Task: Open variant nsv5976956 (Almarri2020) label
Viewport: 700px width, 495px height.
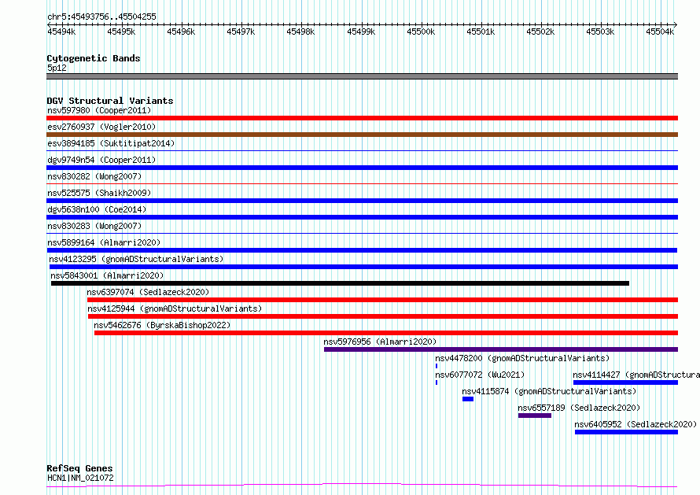Action: (x=380, y=342)
